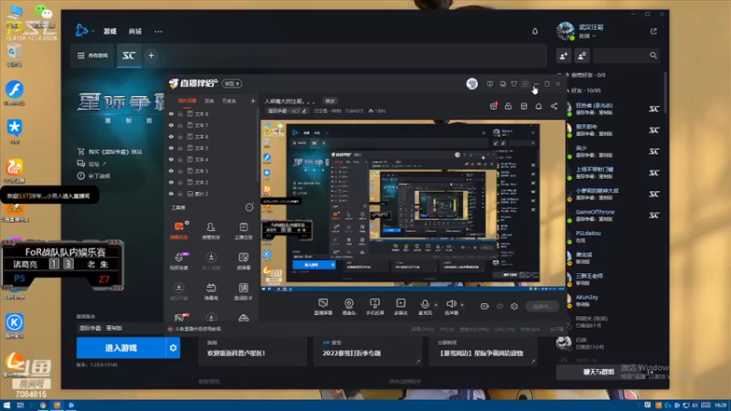Click the padlock icon above stream preview
This screenshot has height=411, width=731.
508,106
